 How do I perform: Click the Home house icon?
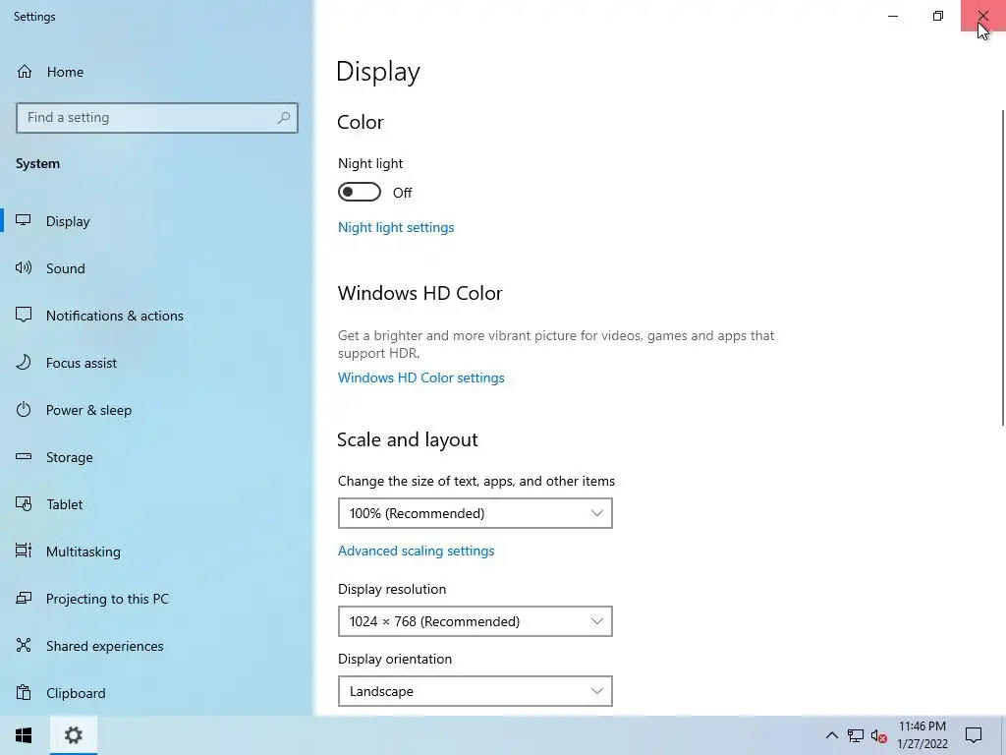coord(25,71)
